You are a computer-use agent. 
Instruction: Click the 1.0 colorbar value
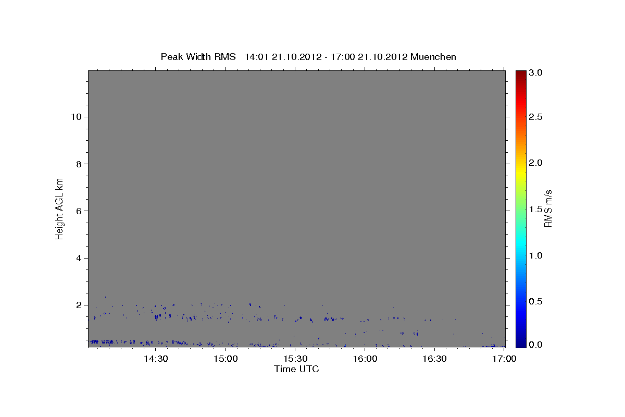[x=536, y=255]
